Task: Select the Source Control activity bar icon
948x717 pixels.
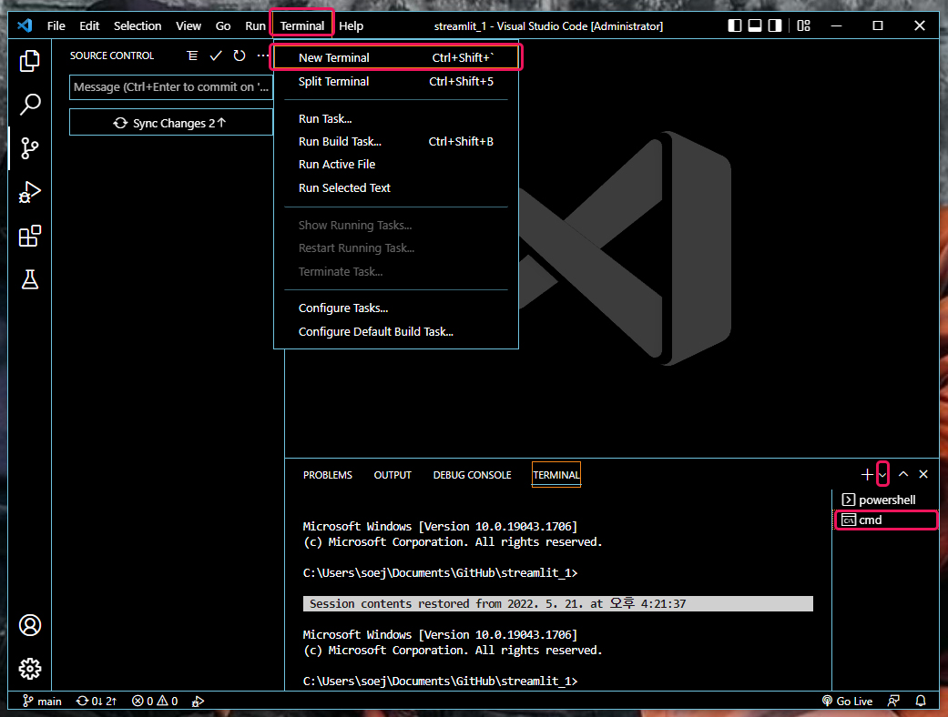Action: [x=30, y=148]
